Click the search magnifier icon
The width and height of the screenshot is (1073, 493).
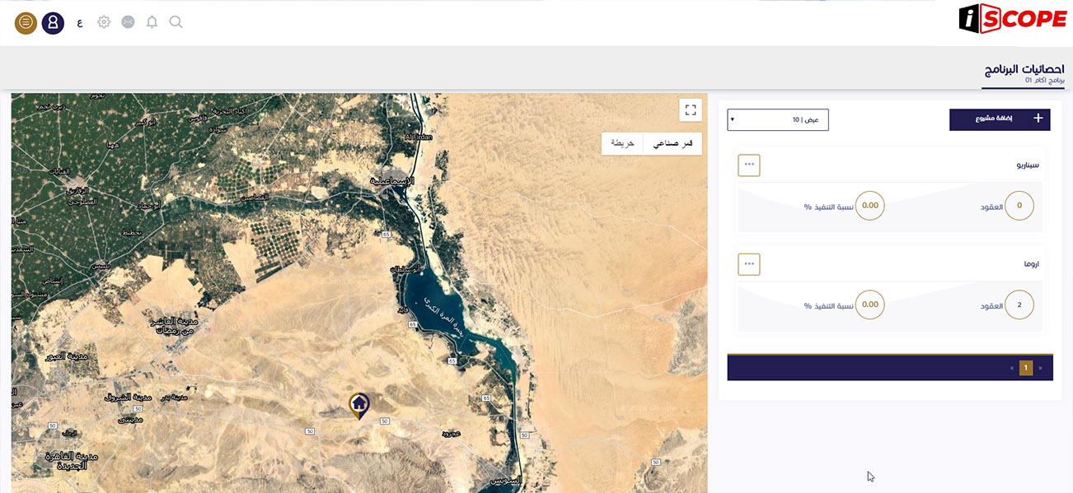point(176,22)
